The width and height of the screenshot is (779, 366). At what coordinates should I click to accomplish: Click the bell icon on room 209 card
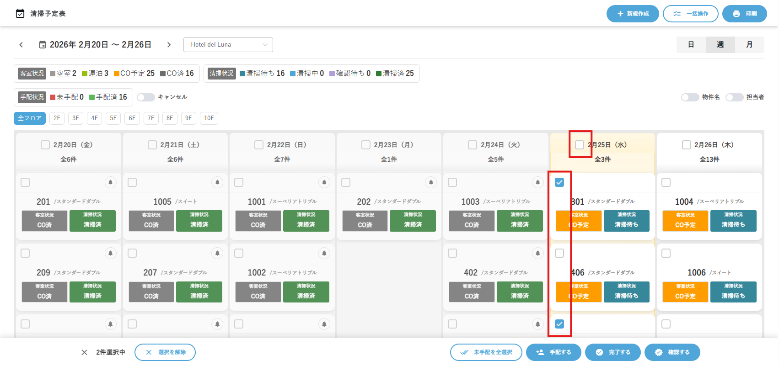[x=110, y=253]
